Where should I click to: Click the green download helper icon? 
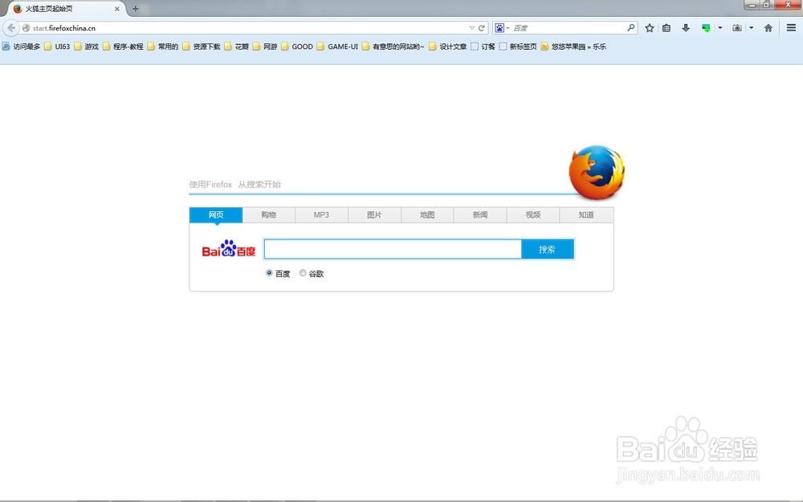[706, 28]
